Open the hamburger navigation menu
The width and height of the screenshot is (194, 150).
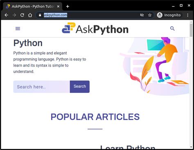point(18,29)
